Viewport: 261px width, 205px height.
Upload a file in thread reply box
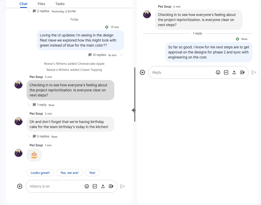(234, 72)
